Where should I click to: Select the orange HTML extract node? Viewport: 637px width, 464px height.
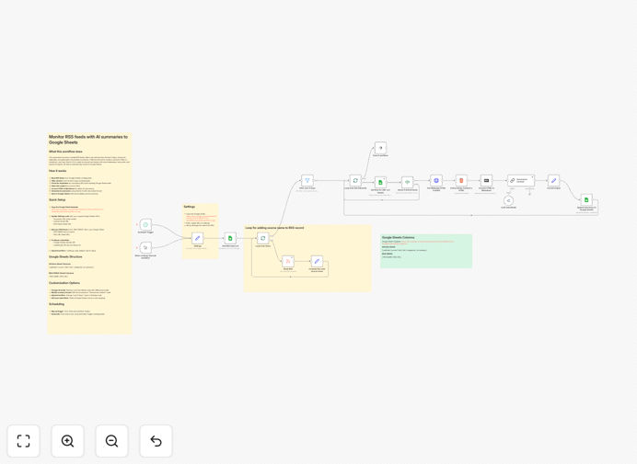[x=461, y=180]
